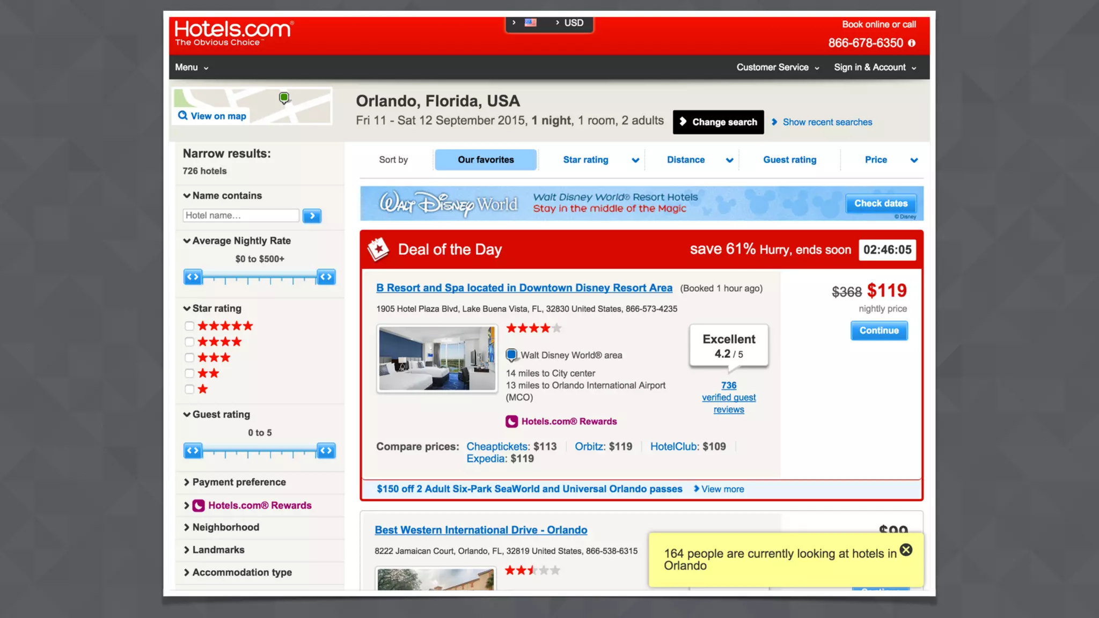Click the US flag country selector
Viewport: 1099px width, 618px height.
click(x=530, y=23)
